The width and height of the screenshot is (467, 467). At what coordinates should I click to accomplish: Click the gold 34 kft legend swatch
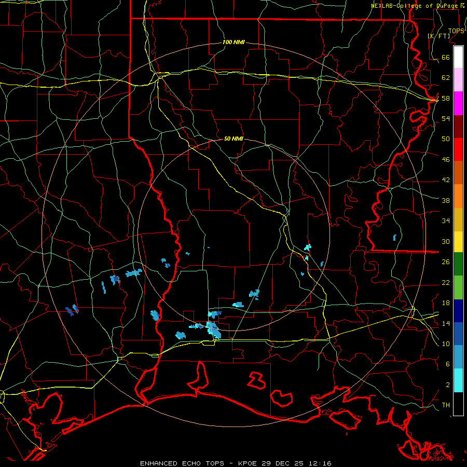click(x=458, y=219)
